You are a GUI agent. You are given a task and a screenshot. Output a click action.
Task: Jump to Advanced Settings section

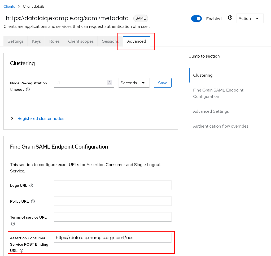click(211, 111)
